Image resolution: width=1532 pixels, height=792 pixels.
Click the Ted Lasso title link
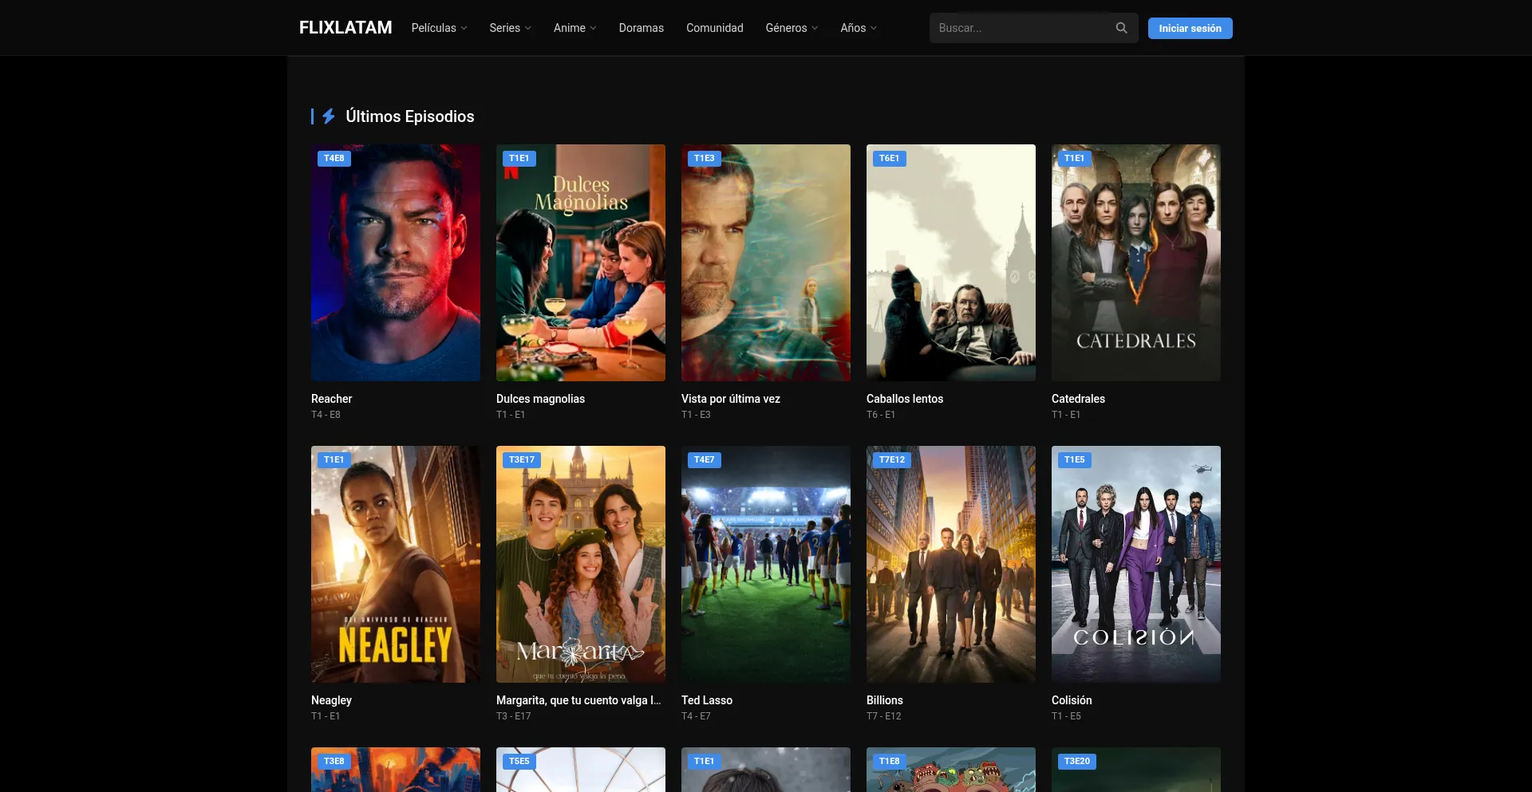(x=707, y=700)
